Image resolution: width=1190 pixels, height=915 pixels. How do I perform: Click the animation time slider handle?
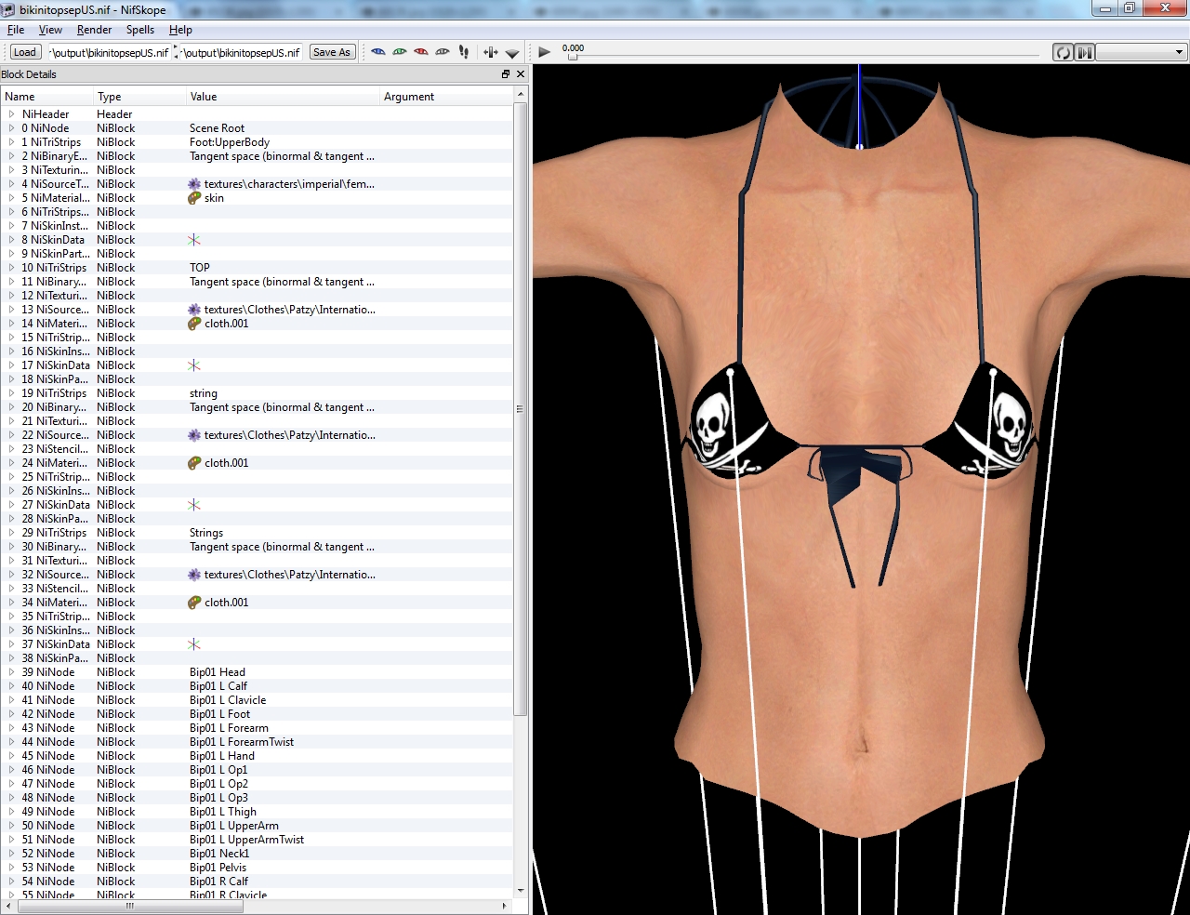click(573, 57)
